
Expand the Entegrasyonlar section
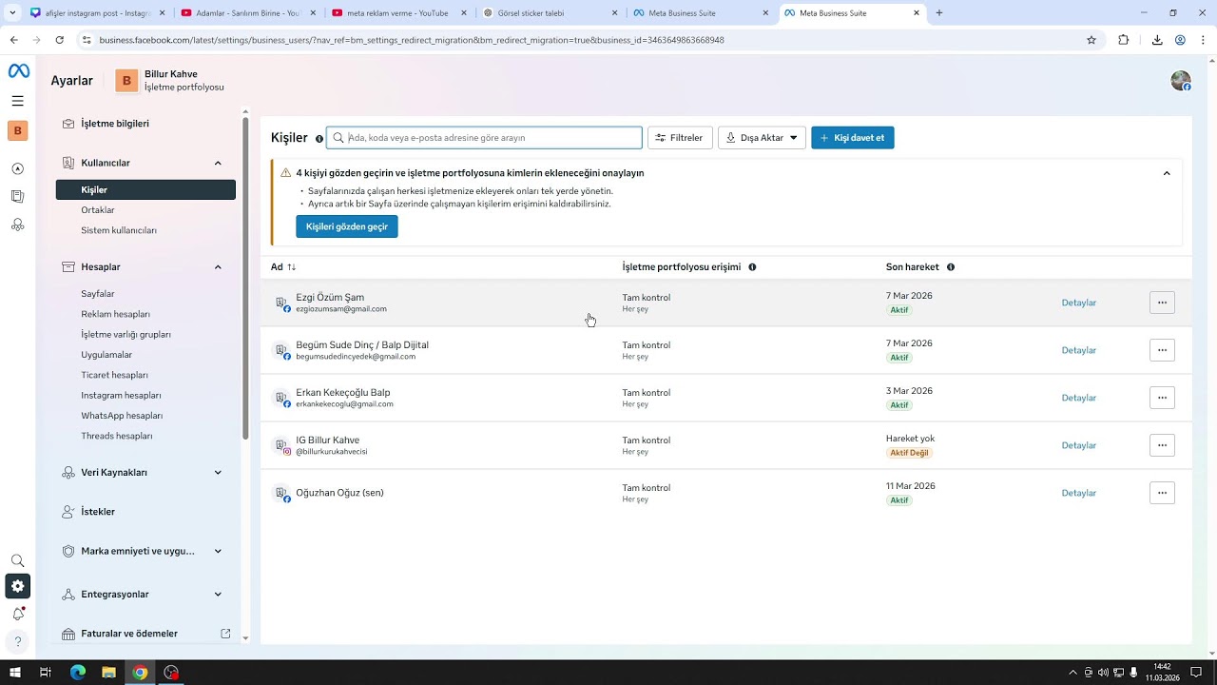(x=218, y=595)
